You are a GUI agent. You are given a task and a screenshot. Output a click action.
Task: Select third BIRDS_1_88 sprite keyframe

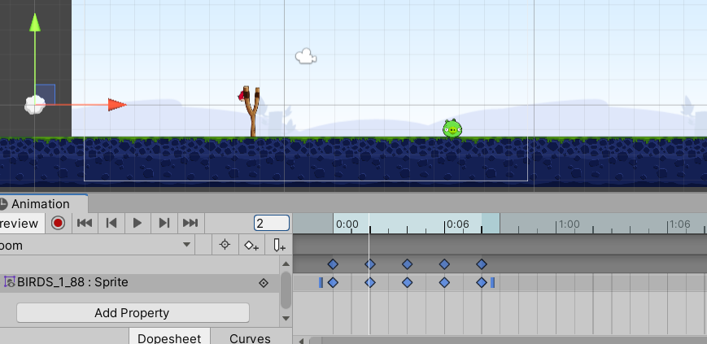coord(407,283)
